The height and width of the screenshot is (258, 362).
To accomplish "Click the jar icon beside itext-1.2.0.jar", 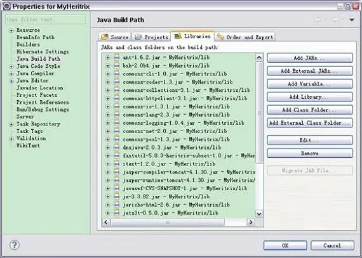I will pyautogui.click(x=117, y=164).
